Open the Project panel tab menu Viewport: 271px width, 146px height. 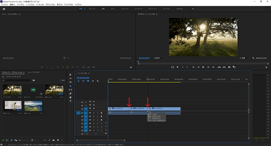point(24,72)
